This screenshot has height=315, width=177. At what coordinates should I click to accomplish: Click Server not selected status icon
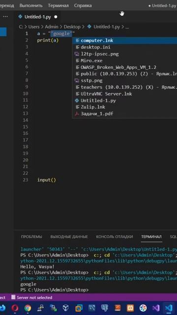[13, 297]
